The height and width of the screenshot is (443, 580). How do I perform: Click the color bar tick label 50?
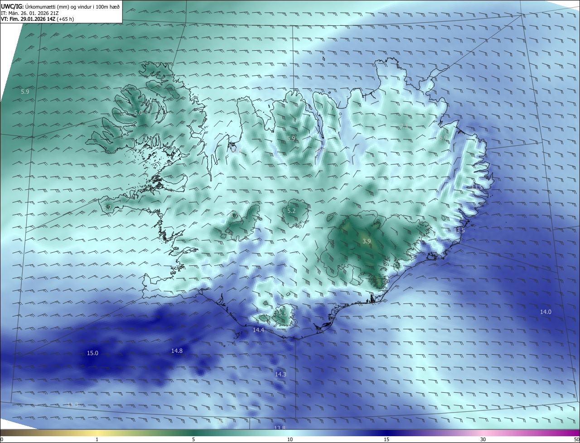pyautogui.click(x=576, y=439)
